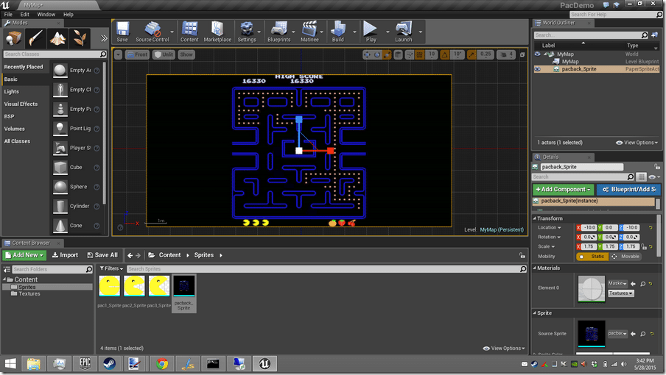The width and height of the screenshot is (666, 375).
Task: Open the Play options dropdown arrow
Action: pos(388,32)
